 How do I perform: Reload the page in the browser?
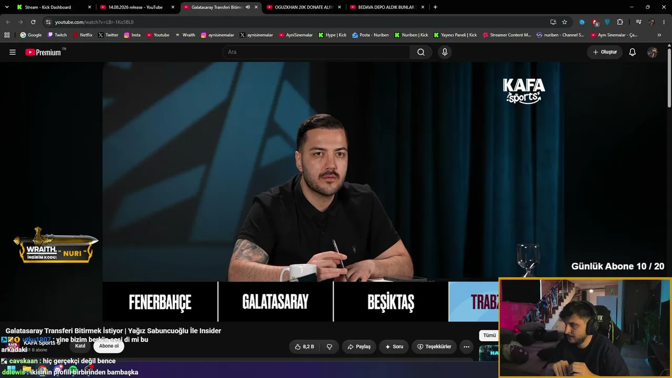[x=33, y=22]
